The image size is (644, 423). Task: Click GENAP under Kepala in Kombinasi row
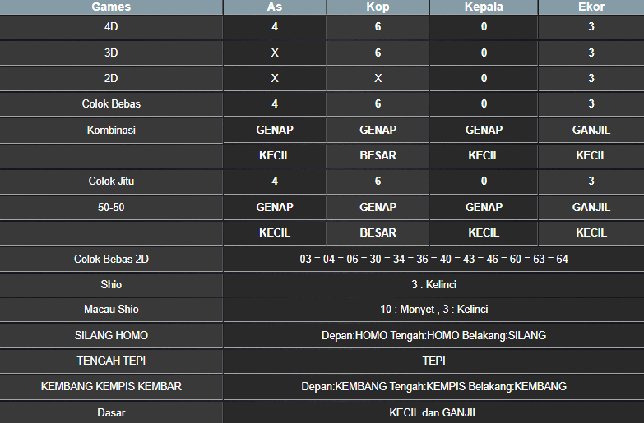(x=484, y=130)
